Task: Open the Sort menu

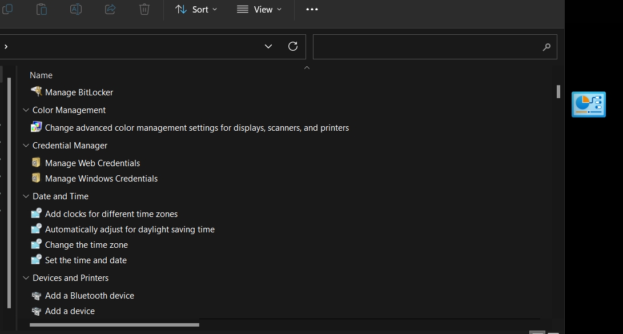Action: click(196, 9)
